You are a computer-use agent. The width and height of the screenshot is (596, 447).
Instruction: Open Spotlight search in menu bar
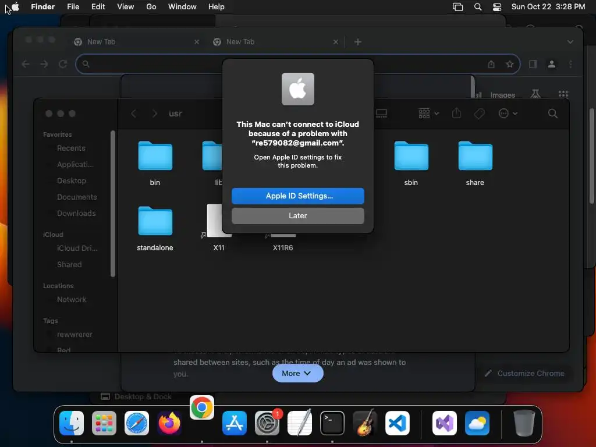tap(478, 7)
